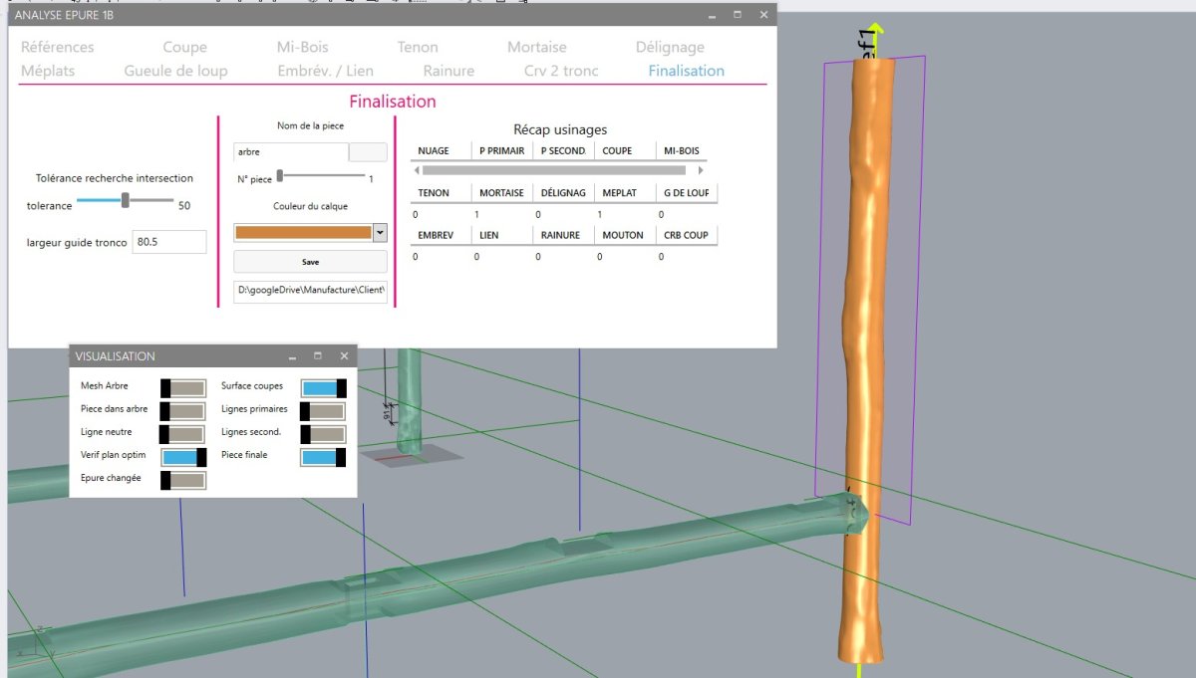The height and width of the screenshot is (678, 1196).
Task: Click the tolerance slider handle
Action: coord(126,200)
